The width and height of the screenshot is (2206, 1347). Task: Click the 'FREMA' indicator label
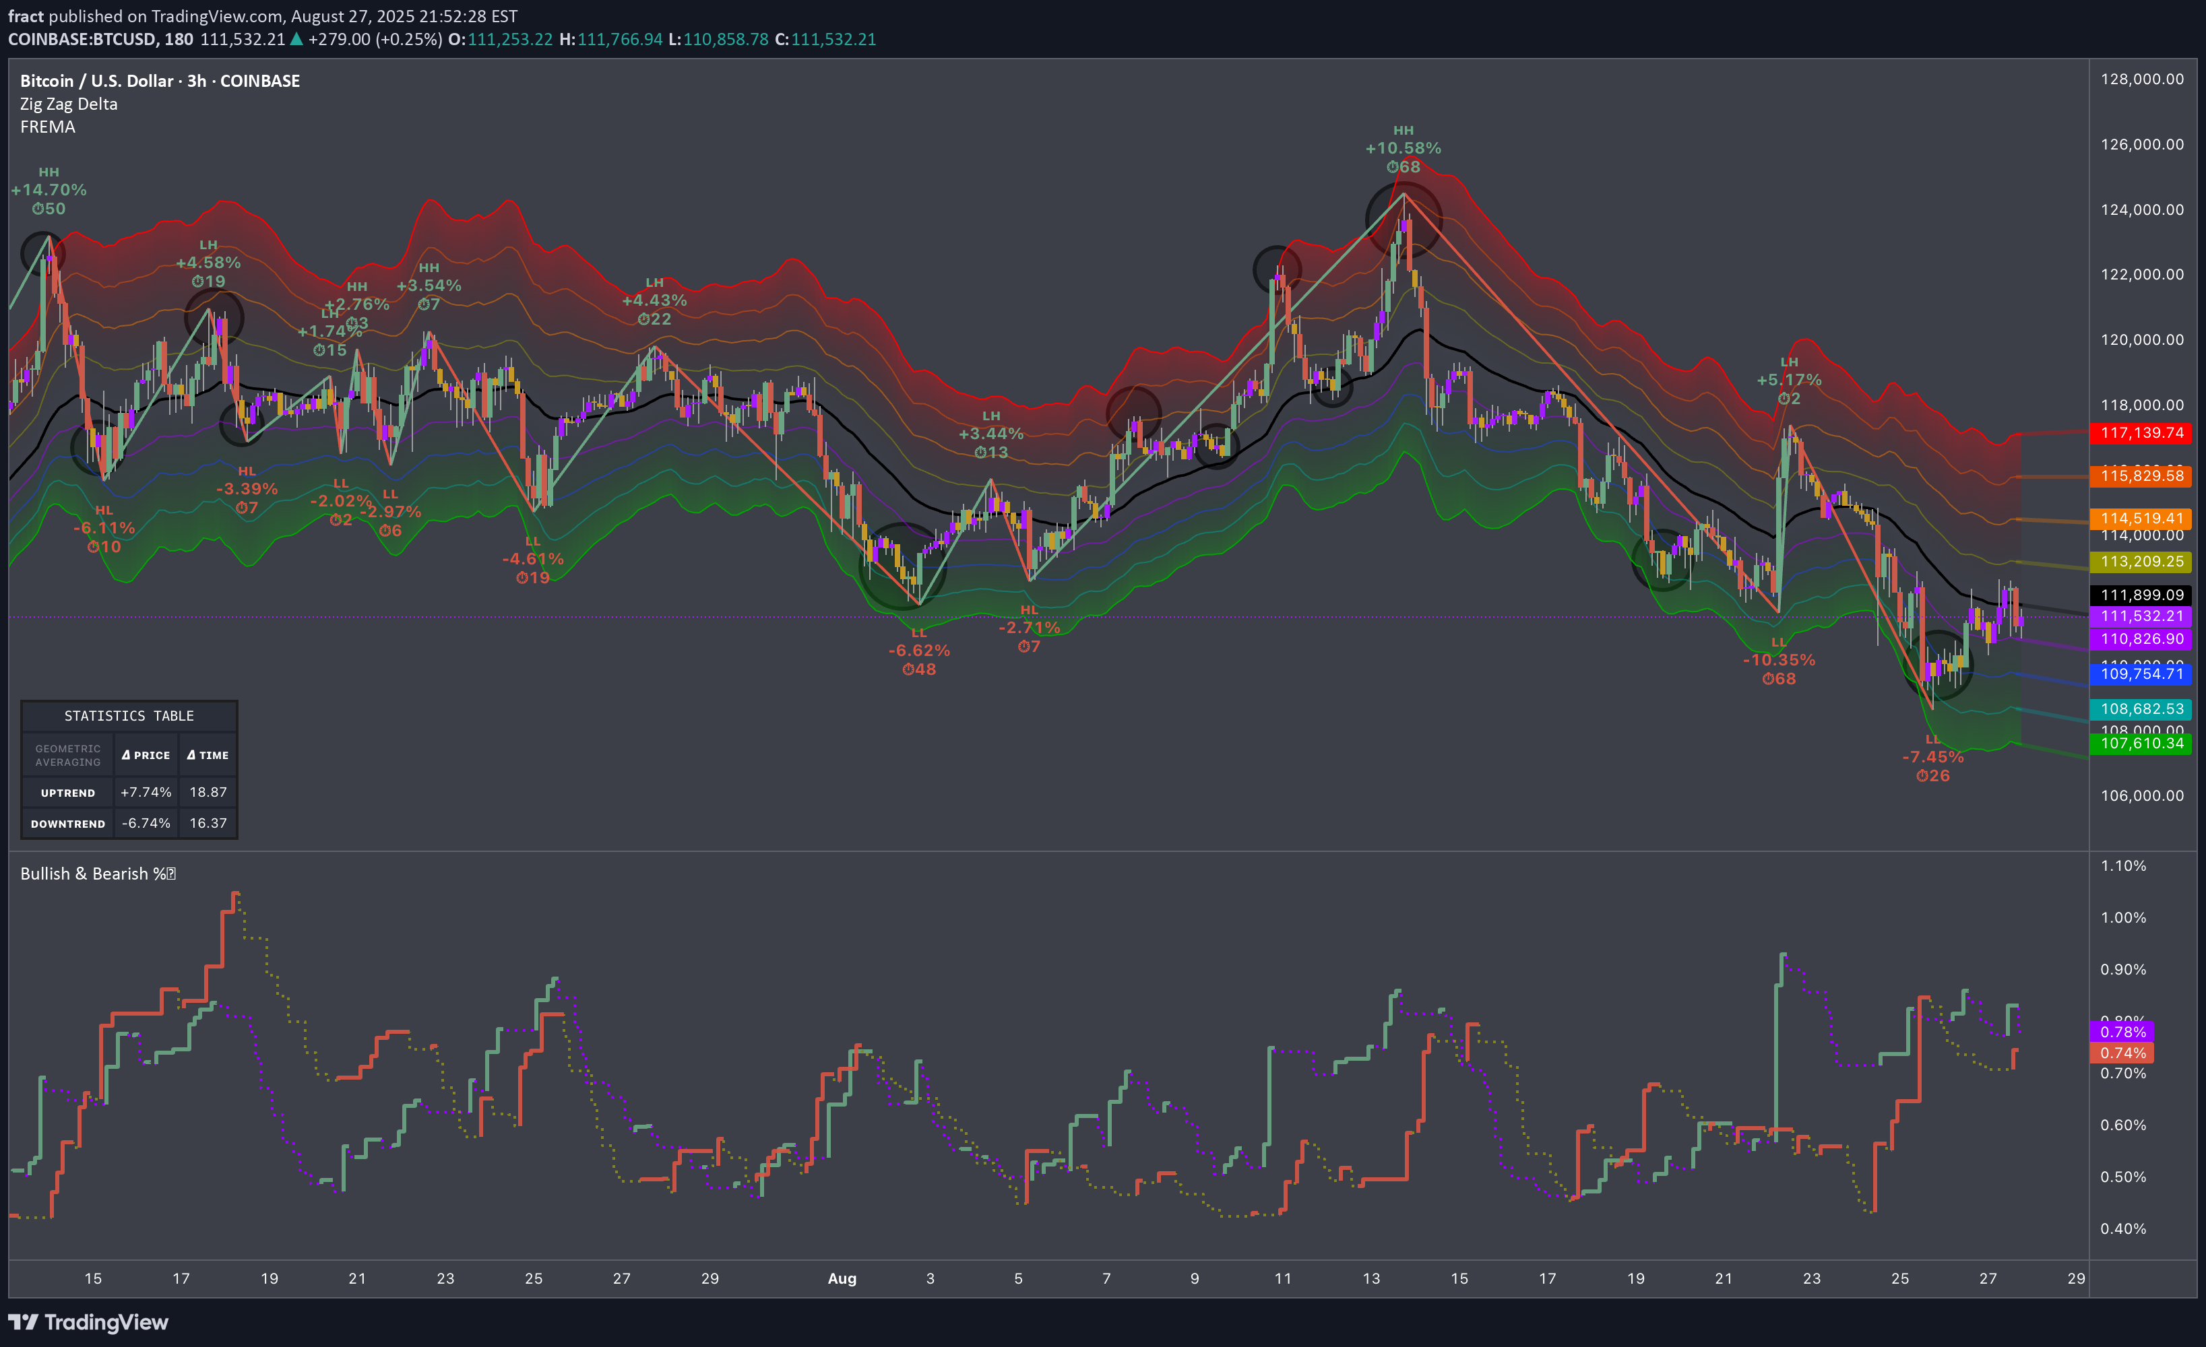coord(47,127)
